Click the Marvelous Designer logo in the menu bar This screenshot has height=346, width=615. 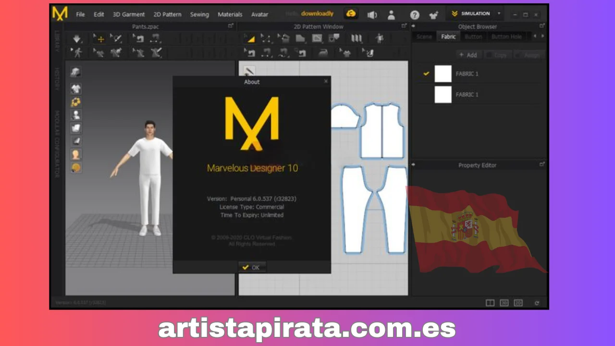60,14
